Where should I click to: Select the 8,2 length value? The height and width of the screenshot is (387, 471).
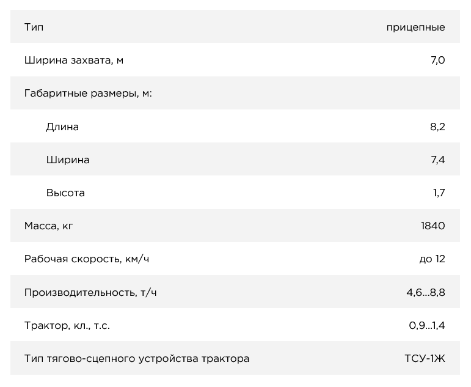(437, 127)
